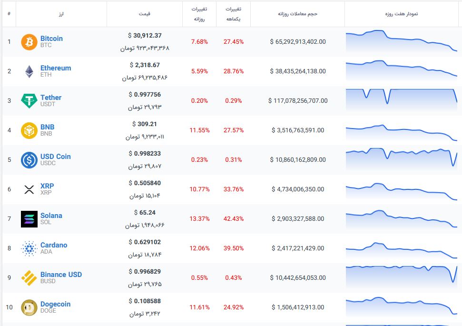This screenshot has height=326, width=462.
Task: Sort by the قیمت price column header
Action: coord(144,14)
